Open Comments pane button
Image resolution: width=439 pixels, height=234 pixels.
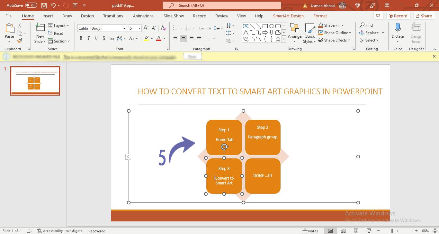pos(378,16)
